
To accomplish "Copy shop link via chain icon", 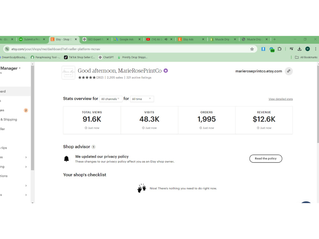I will coord(288,71).
